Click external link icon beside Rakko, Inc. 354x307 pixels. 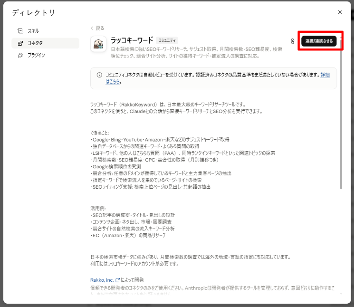[117, 280]
